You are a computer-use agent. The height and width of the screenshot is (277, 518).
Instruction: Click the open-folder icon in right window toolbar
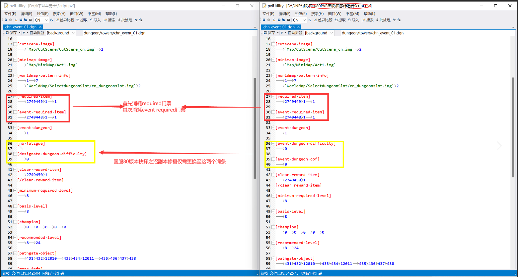tap(274, 20)
